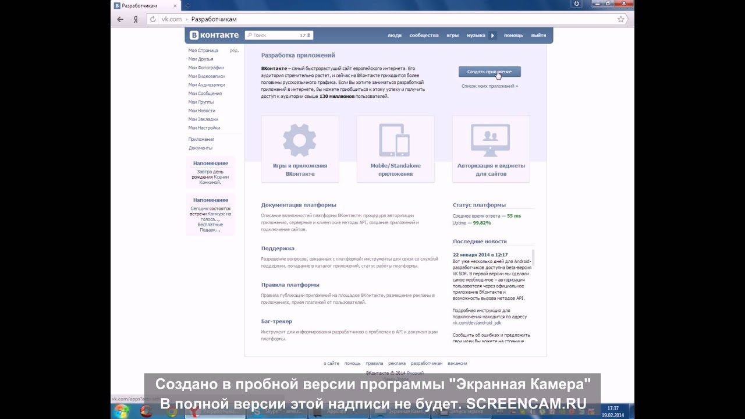The image size is (745, 419).
Task: Open 'Мои Фотографии' in sidebar
Action: (x=206, y=68)
